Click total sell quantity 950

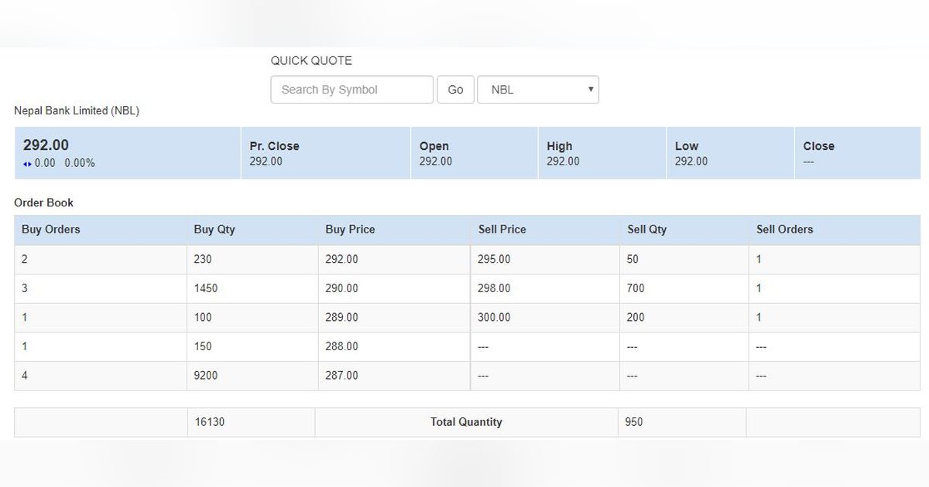click(x=634, y=422)
